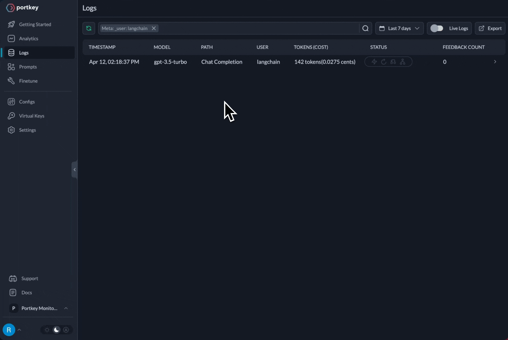Open the Logs page from sidebar
This screenshot has height=340, width=508.
coord(23,53)
